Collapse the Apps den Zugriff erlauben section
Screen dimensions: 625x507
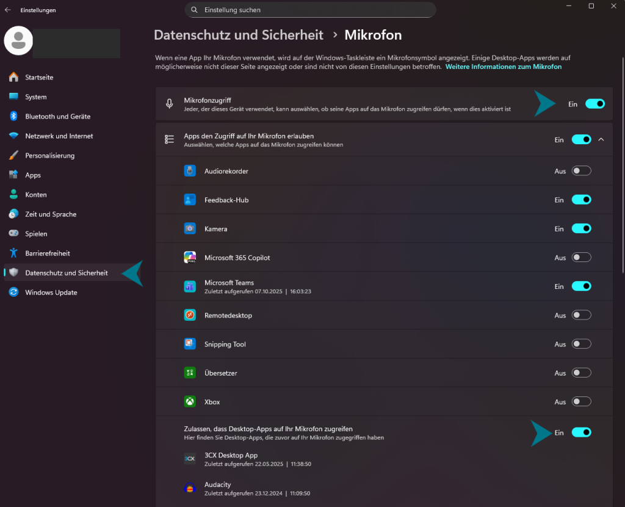click(x=601, y=139)
